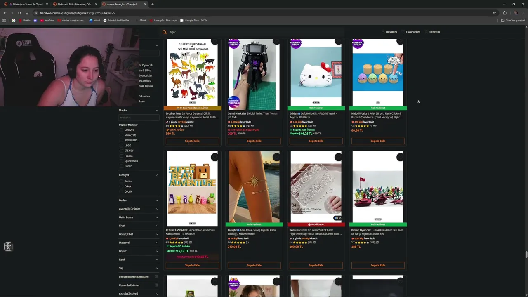Click the site info icon in address bar

tap(36, 13)
